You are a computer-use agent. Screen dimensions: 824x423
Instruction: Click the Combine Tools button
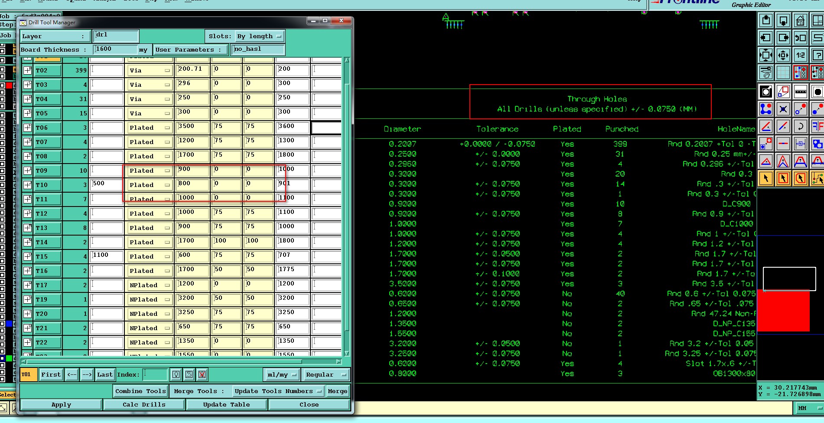pos(140,391)
